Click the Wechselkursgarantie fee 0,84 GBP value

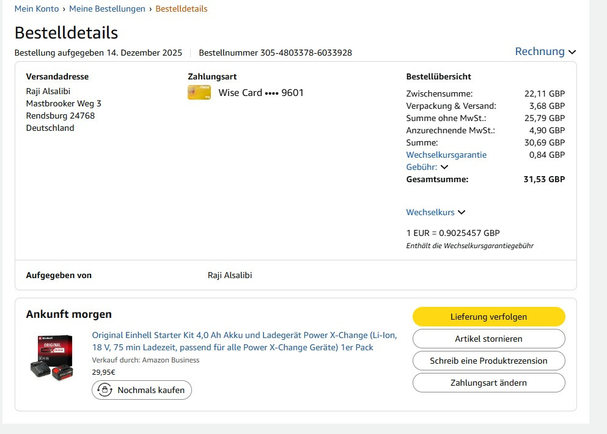pyautogui.click(x=547, y=155)
